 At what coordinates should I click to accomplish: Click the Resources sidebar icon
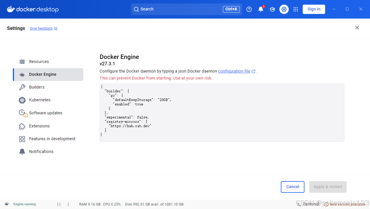pos(22,62)
